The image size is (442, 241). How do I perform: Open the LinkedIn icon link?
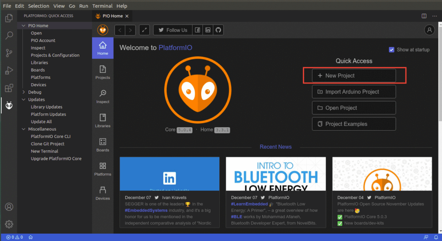(x=208, y=30)
